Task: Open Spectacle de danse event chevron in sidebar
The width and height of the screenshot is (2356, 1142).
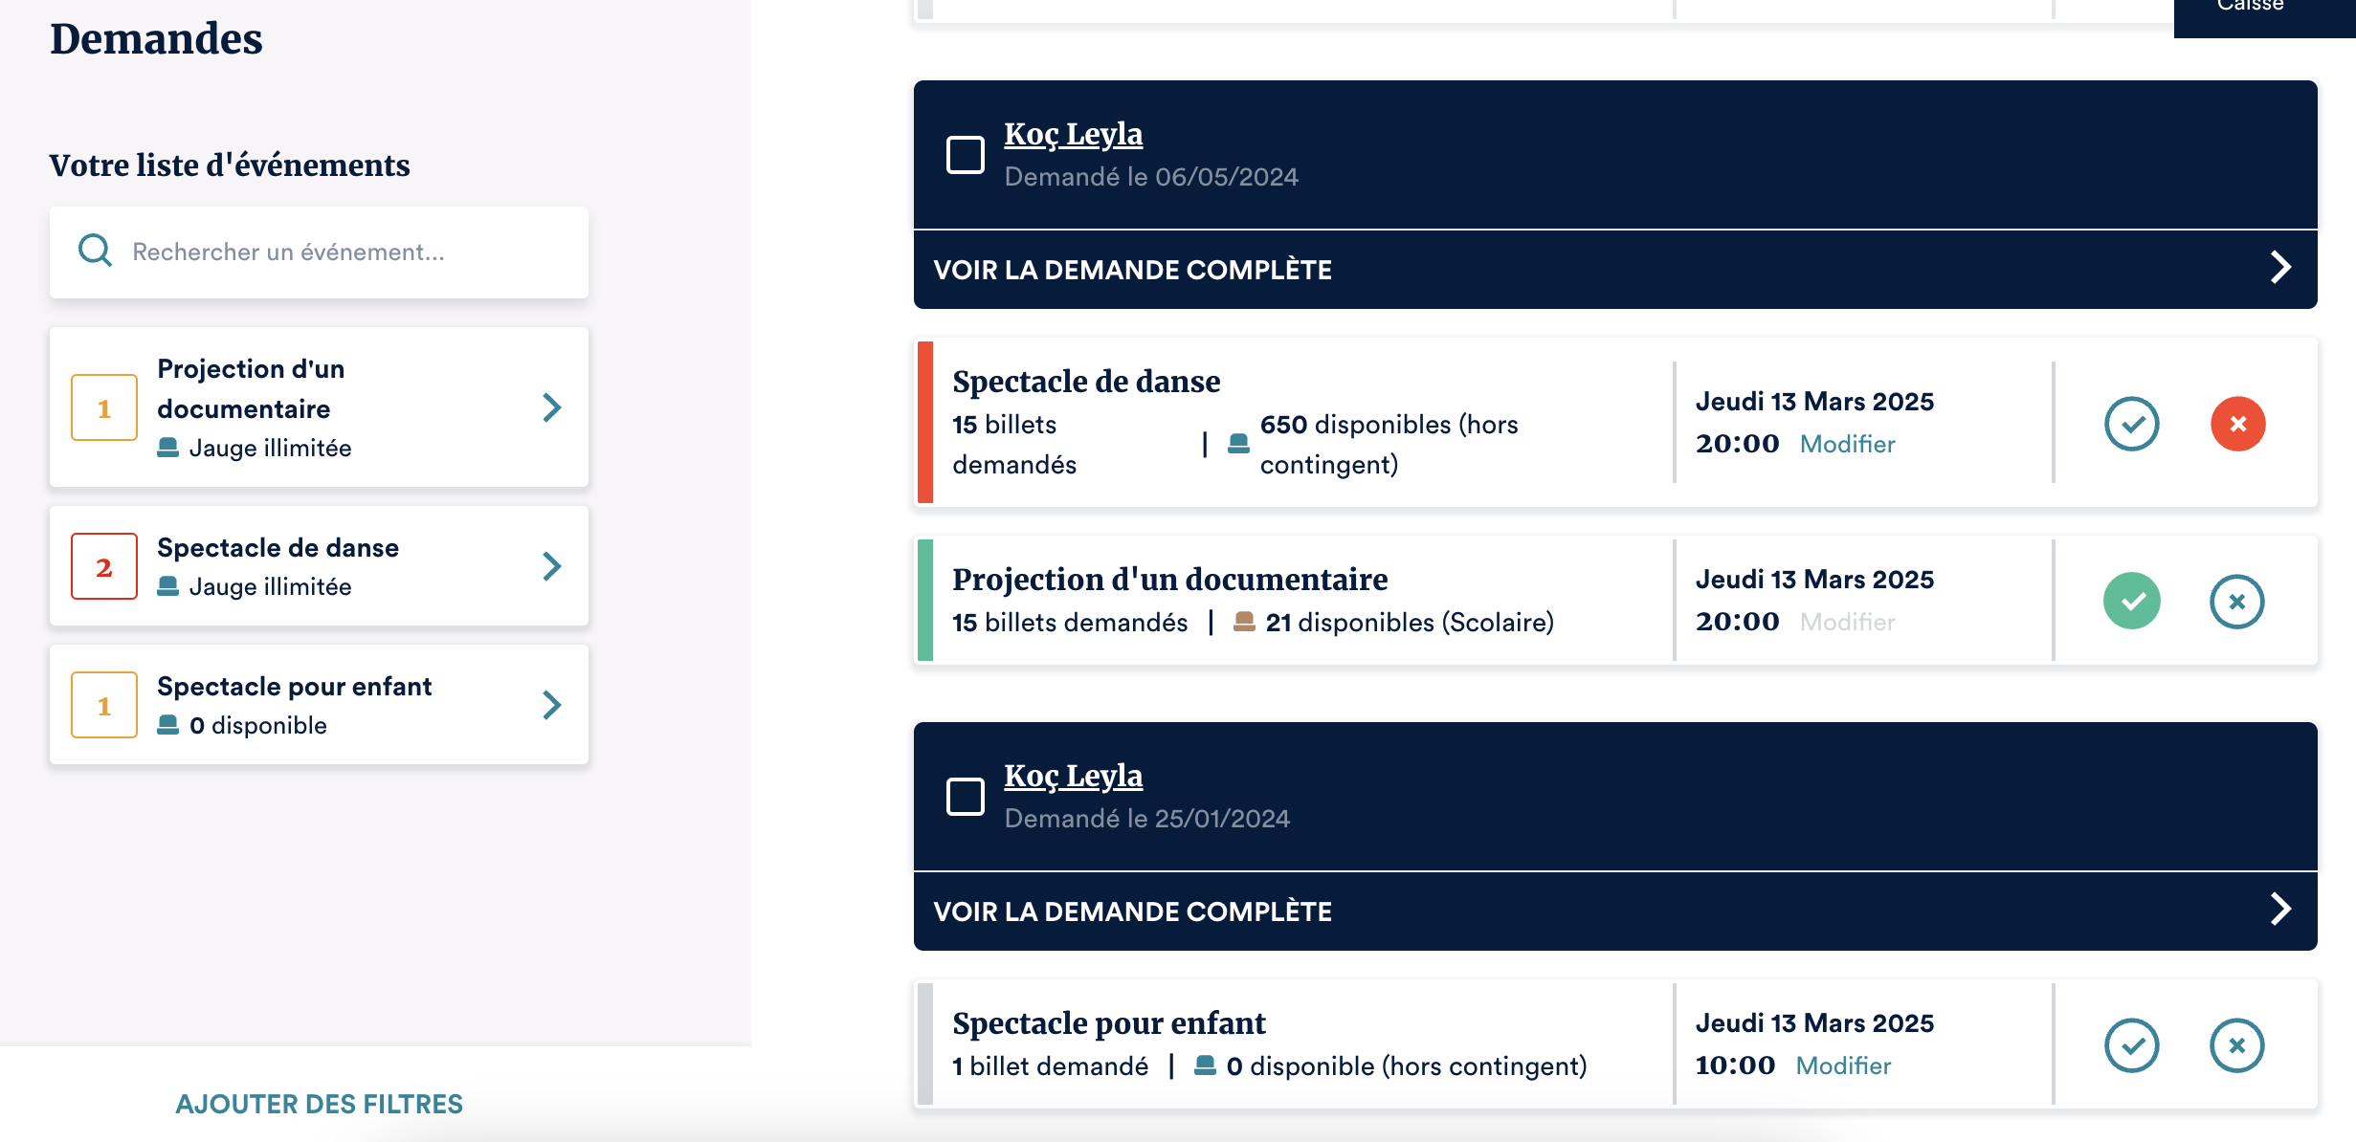Action: tap(551, 566)
